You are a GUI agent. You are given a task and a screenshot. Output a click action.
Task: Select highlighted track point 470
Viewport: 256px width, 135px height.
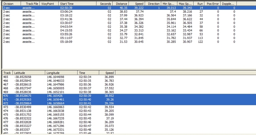pos(129,96)
